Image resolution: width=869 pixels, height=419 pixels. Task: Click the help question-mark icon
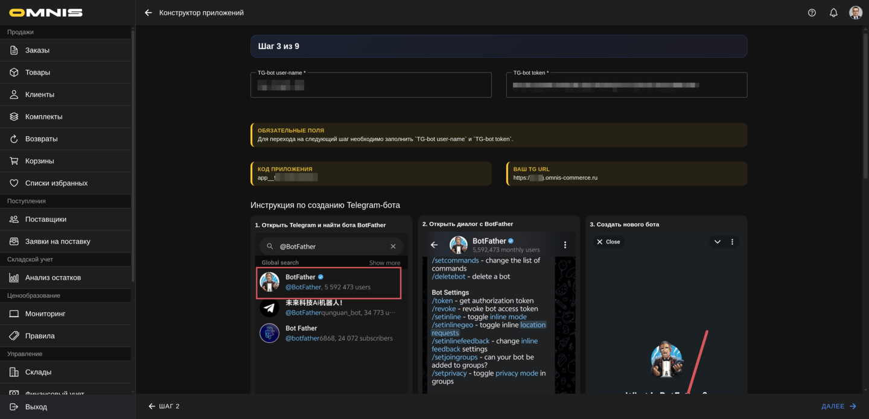click(x=812, y=12)
